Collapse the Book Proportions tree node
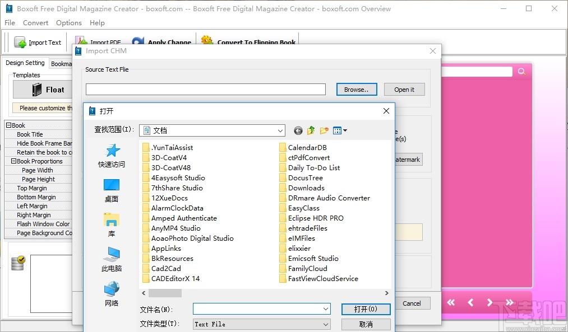The height and width of the screenshot is (332, 568). pos(14,161)
